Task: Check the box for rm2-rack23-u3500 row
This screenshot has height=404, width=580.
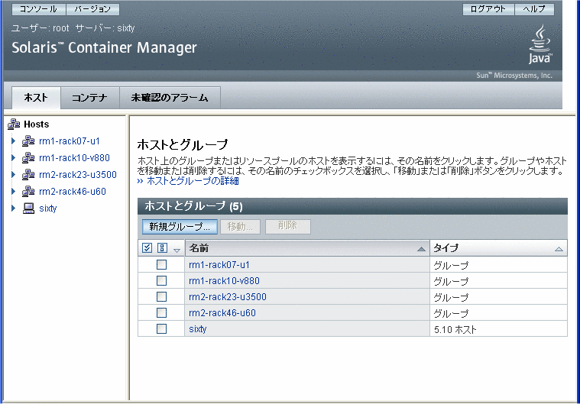Action: click(x=161, y=297)
